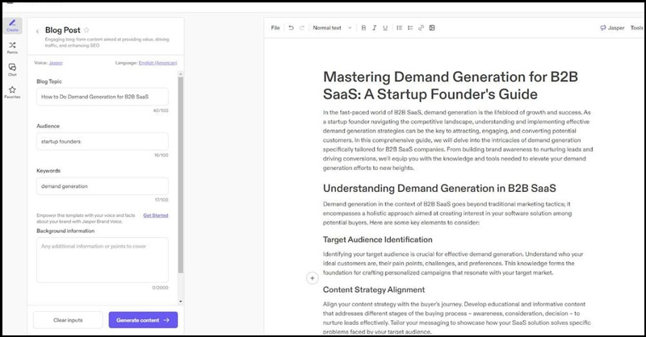The height and width of the screenshot is (337, 646).
Task: Open the Tools menu in toolbar
Action: pyautogui.click(x=636, y=28)
